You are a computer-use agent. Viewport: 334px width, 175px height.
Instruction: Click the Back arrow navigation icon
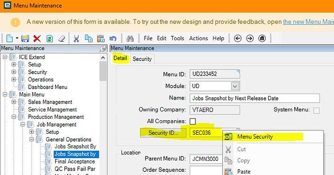pos(238,39)
